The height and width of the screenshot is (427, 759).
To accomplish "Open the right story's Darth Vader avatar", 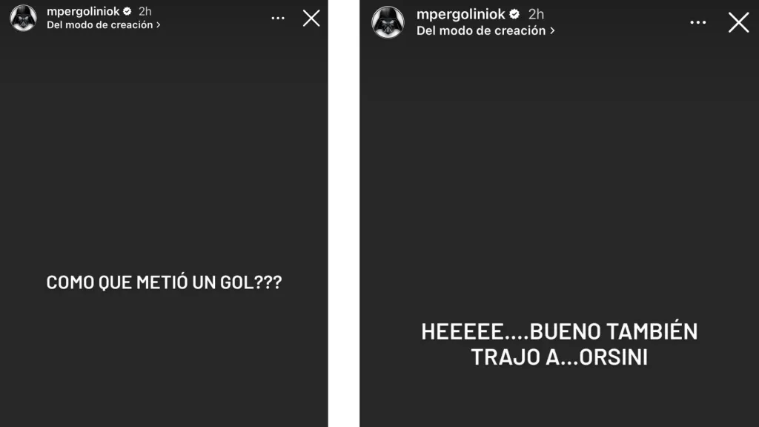I will tap(388, 22).
